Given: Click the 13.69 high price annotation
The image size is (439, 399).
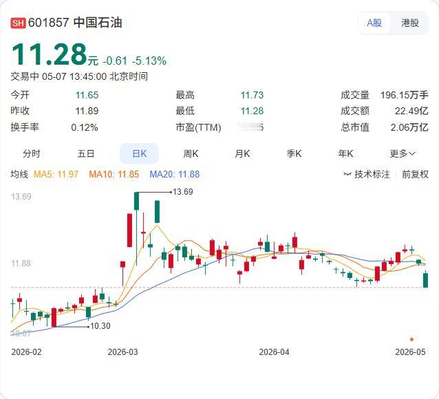Looking at the screenshot, I should 182,192.
